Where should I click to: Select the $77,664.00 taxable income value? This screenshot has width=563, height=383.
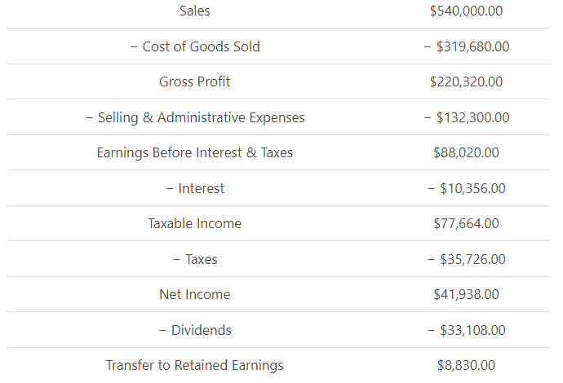coord(466,223)
